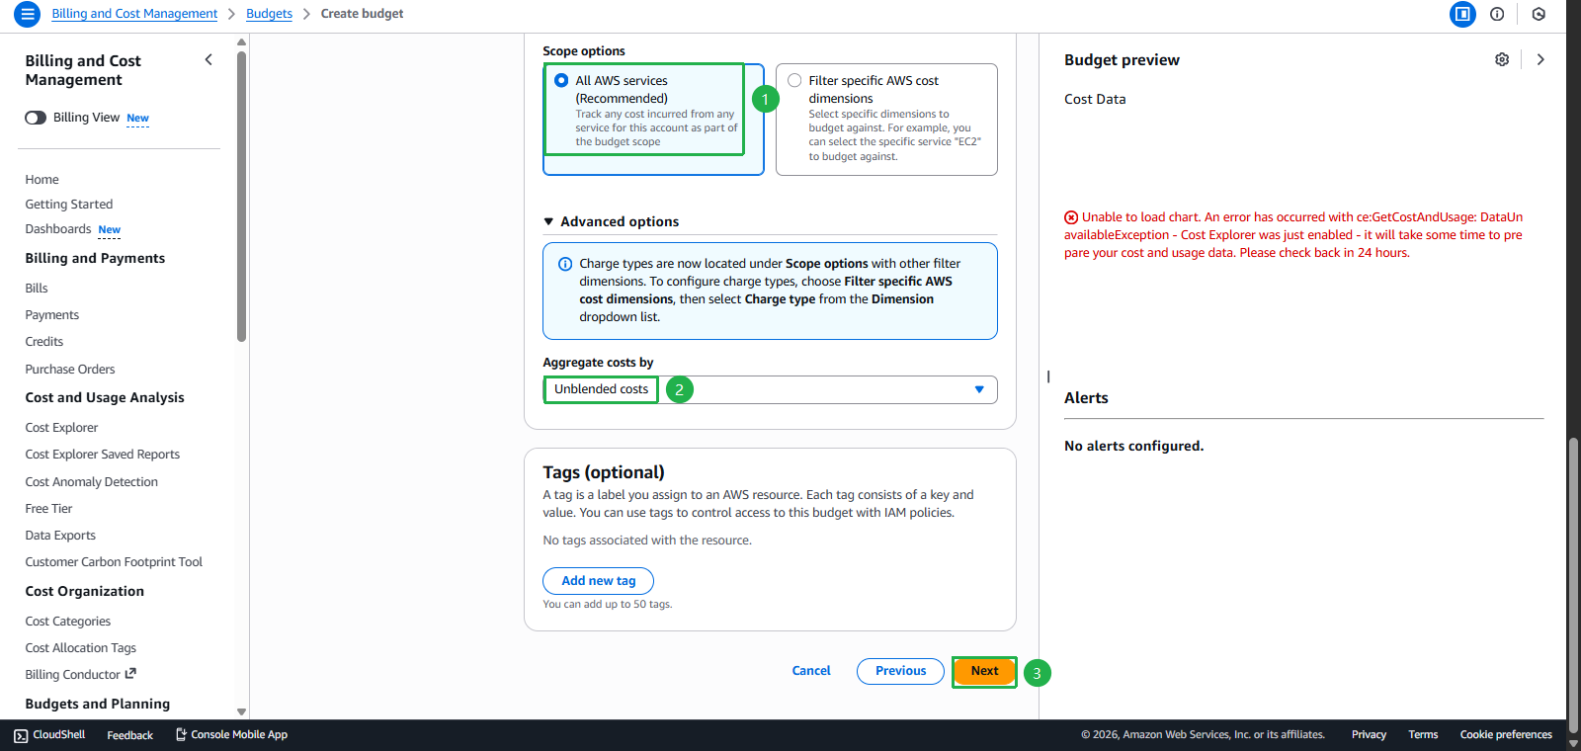This screenshot has height=751, width=1581.
Task: Go to Cost Anomaly Detection
Action: click(x=91, y=482)
